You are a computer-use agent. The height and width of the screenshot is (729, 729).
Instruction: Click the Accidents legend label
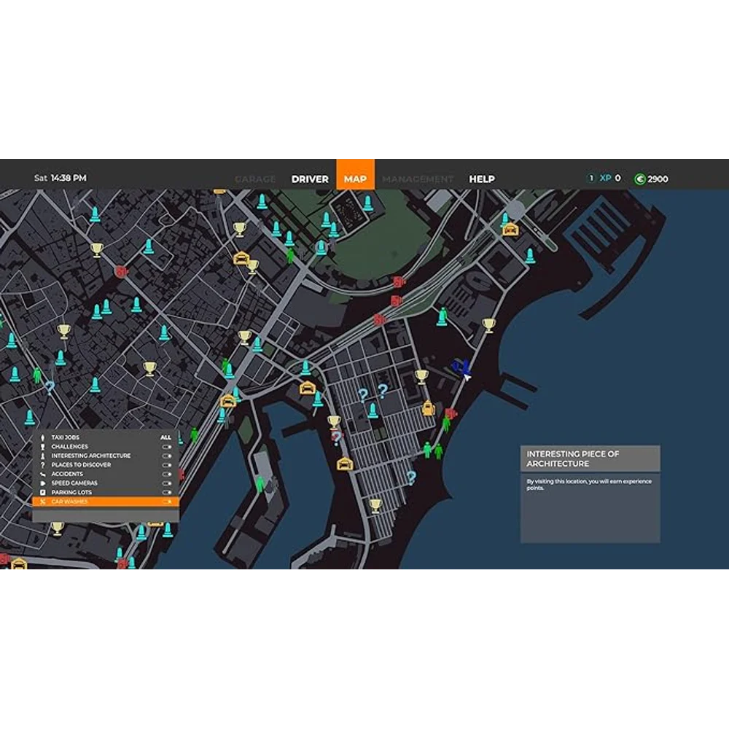pyautogui.click(x=67, y=475)
